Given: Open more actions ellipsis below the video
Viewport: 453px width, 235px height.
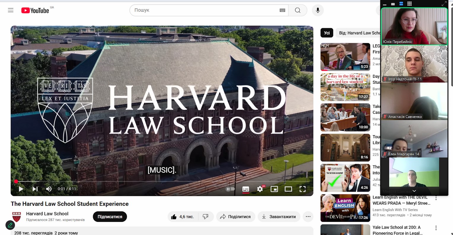Looking at the screenshot, I should click(x=308, y=217).
